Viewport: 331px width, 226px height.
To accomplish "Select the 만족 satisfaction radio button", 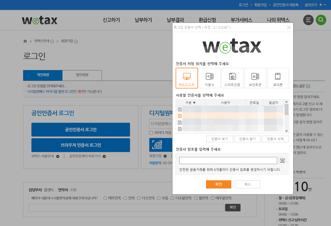I will point(125,198).
